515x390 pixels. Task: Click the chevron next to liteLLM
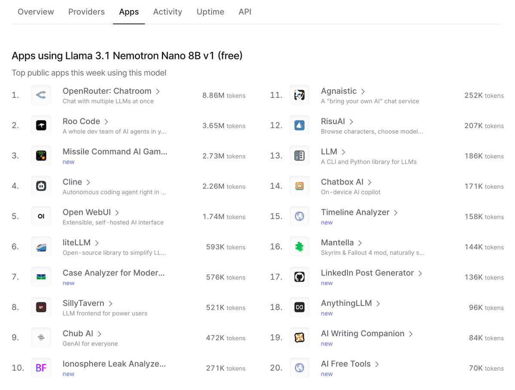click(97, 243)
